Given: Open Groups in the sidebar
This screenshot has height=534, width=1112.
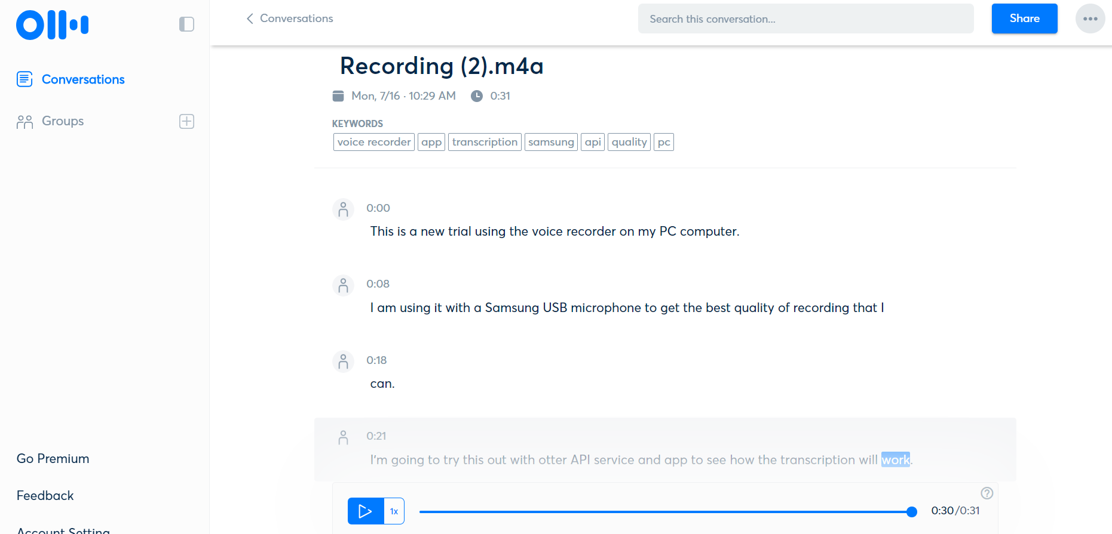Looking at the screenshot, I should [62, 121].
